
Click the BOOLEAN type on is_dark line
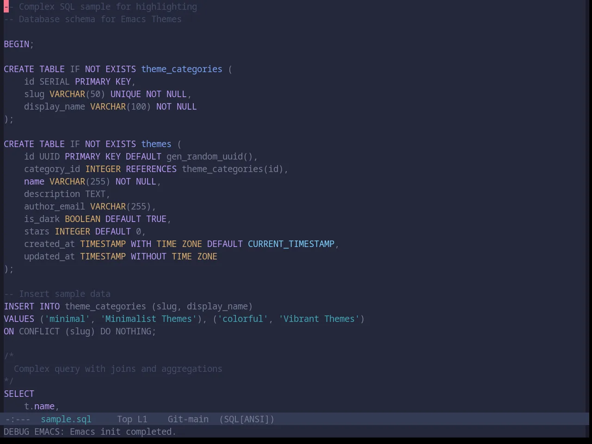point(83,219)
